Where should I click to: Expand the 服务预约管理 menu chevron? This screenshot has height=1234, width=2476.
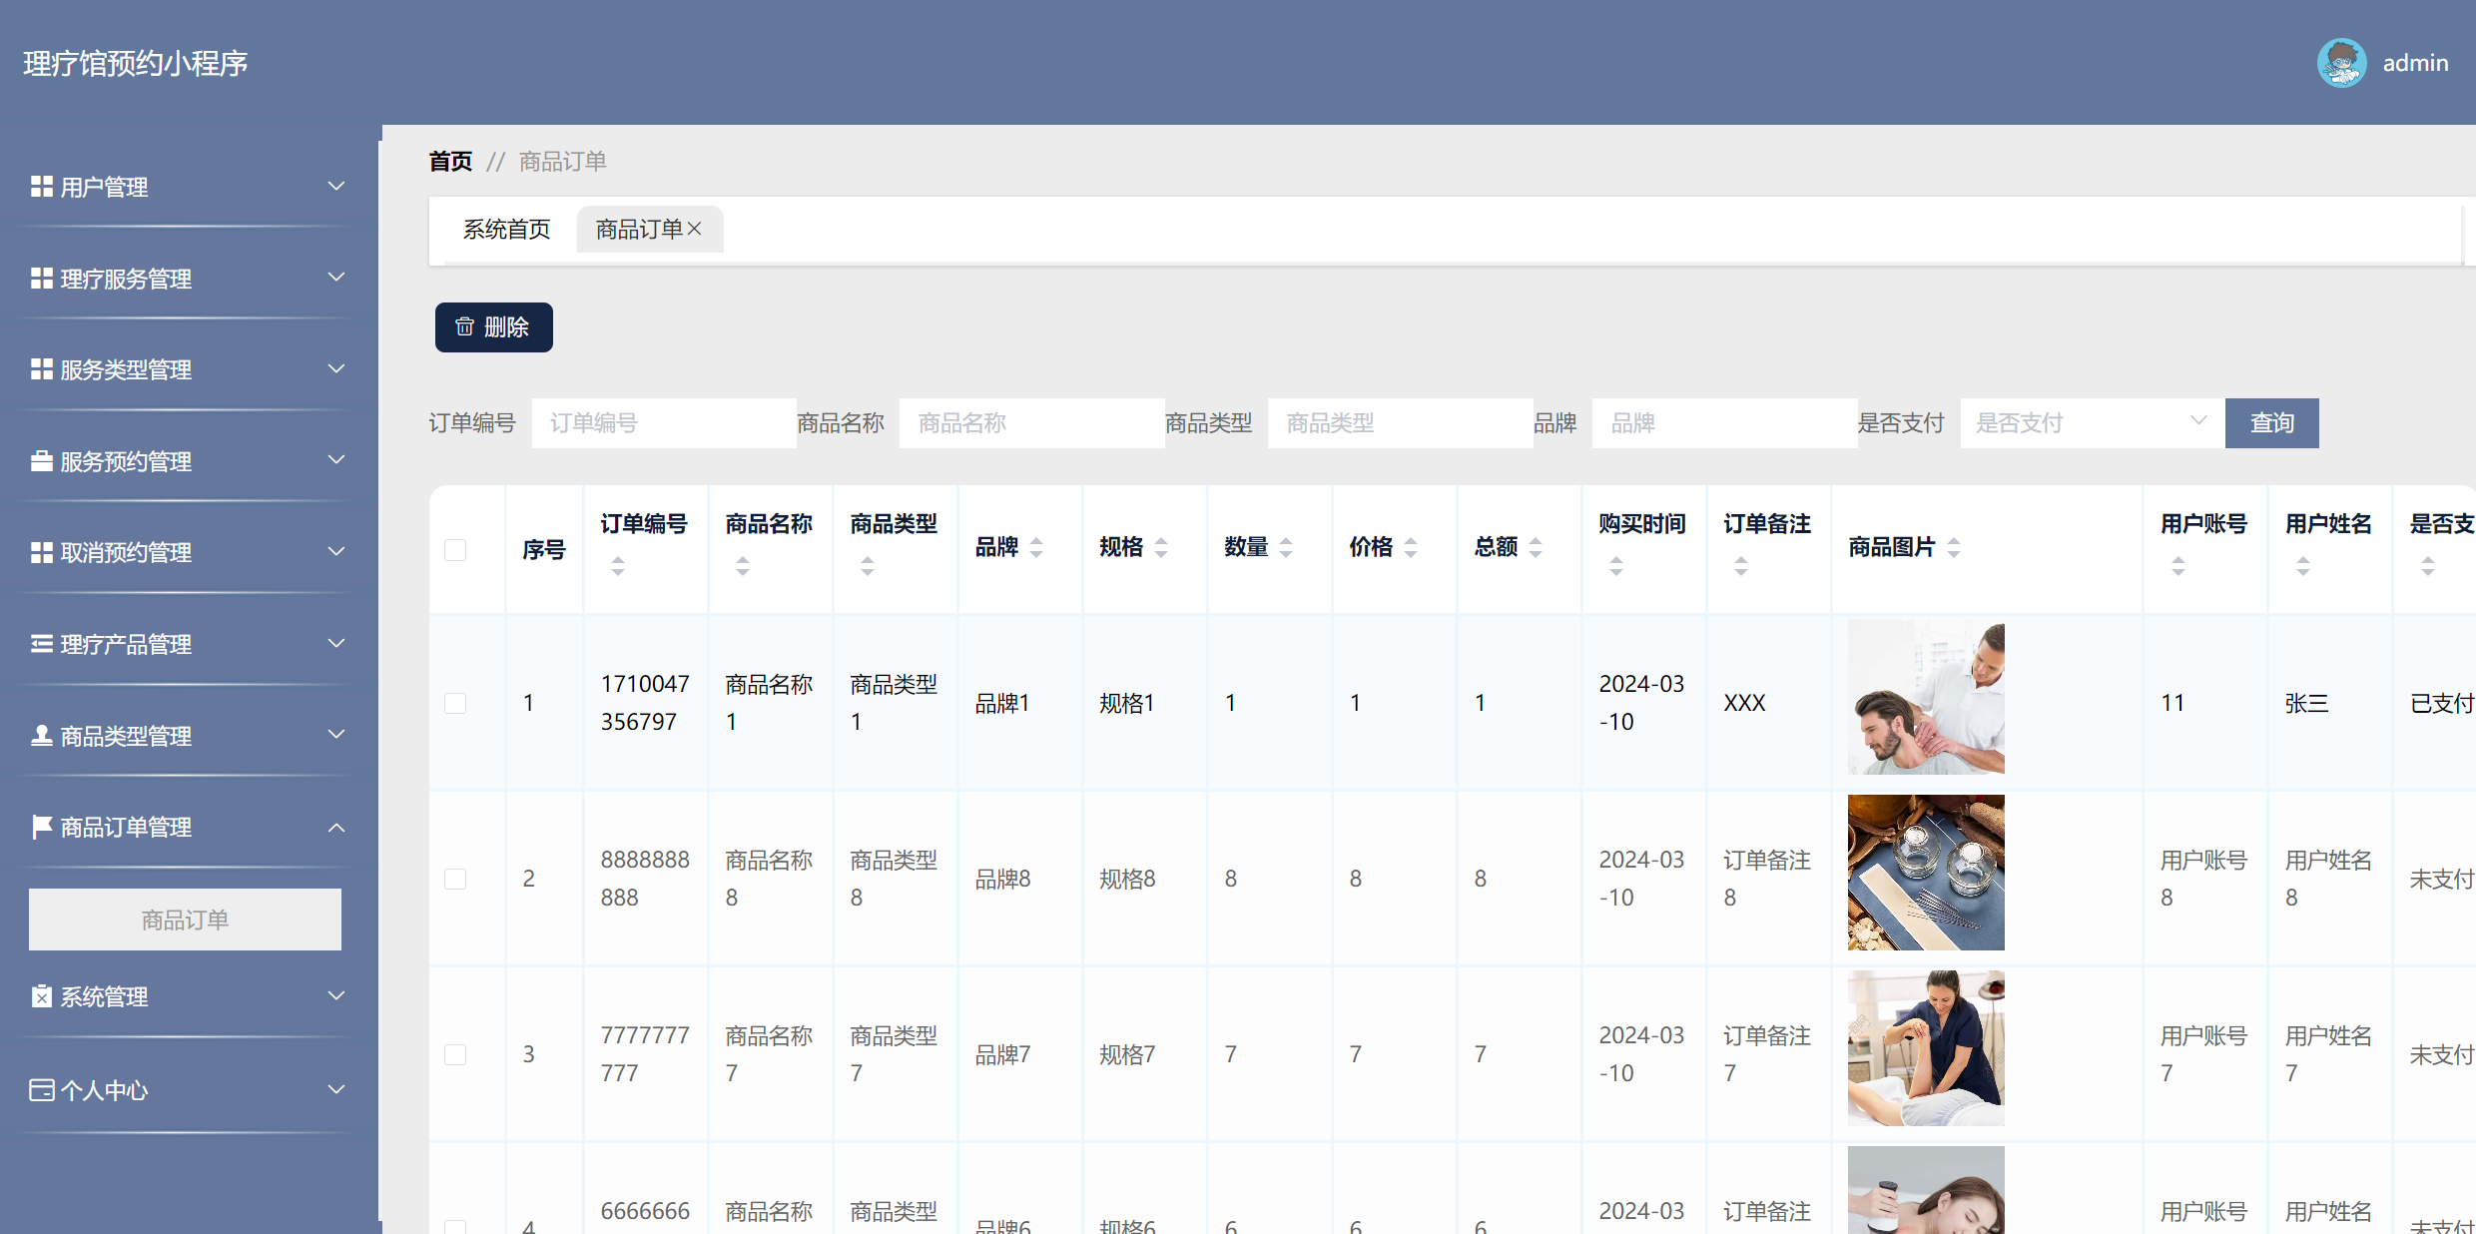336,460
